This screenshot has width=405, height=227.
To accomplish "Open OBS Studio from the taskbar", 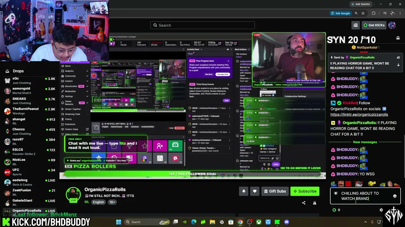I will pos(250,222).
